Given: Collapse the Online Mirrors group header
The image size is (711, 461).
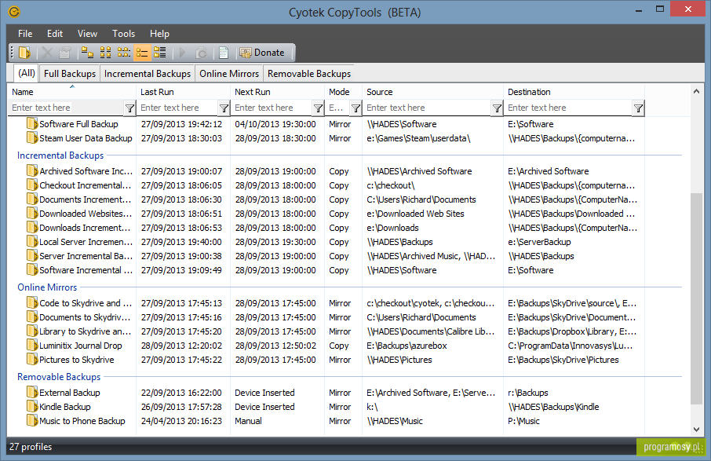Looking at the screenshot, I should coord(47,287).
